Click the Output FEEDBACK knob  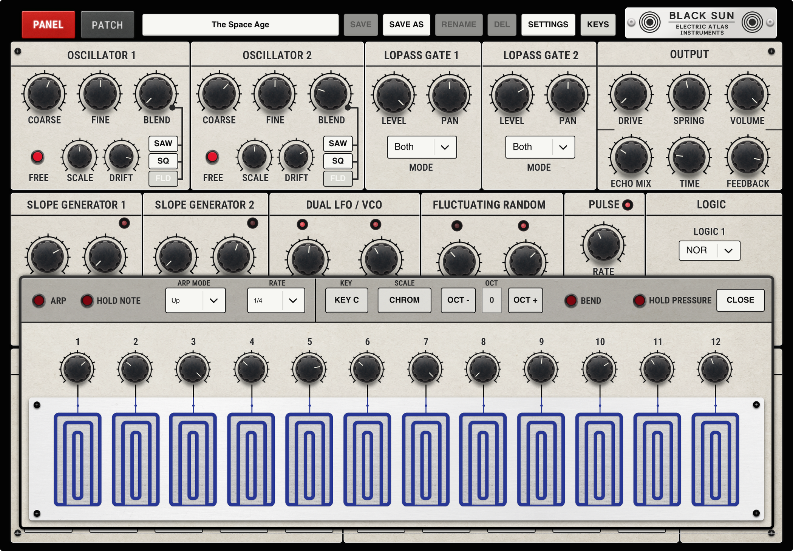[747, 157]
